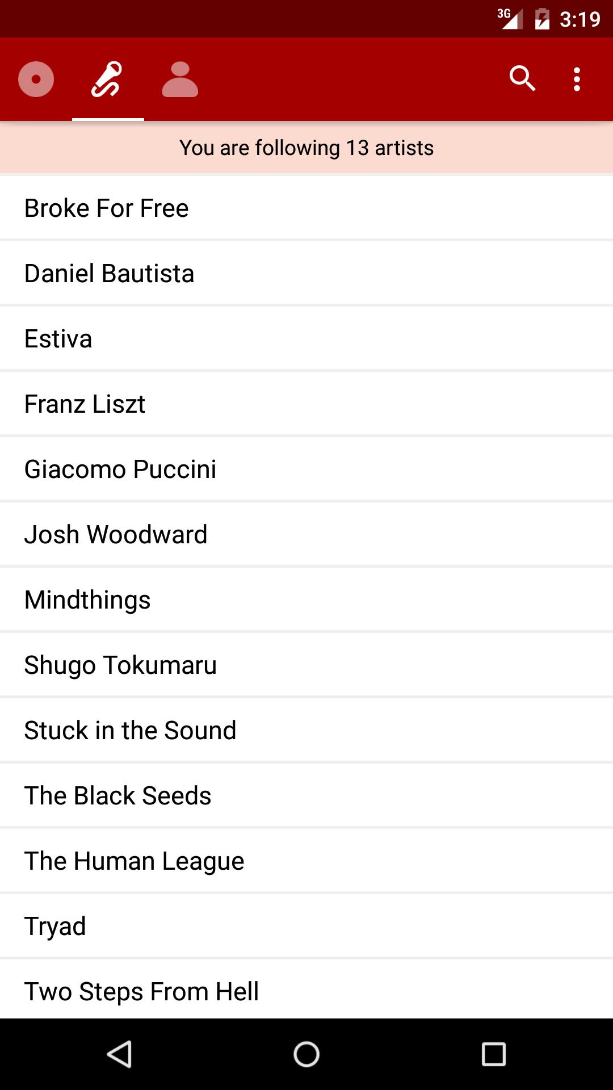Image resolution: width=613 pixels, height=1090 pixels.
Task: Tap the Mindthings list item
Action: pos(306,599)
